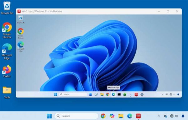188x120 pixels.
Task: Open Recycle Bin on the host desktop
Action: tap(7, 8)
